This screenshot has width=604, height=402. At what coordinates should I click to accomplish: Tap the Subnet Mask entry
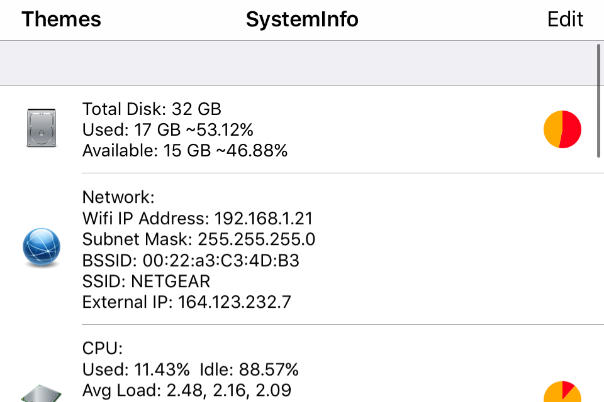(x=199, y=239)
